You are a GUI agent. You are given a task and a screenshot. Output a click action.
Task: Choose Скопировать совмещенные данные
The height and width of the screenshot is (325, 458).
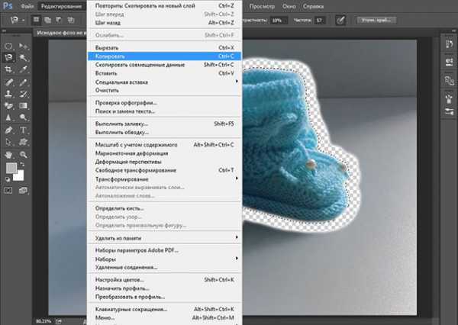[164, 65]
